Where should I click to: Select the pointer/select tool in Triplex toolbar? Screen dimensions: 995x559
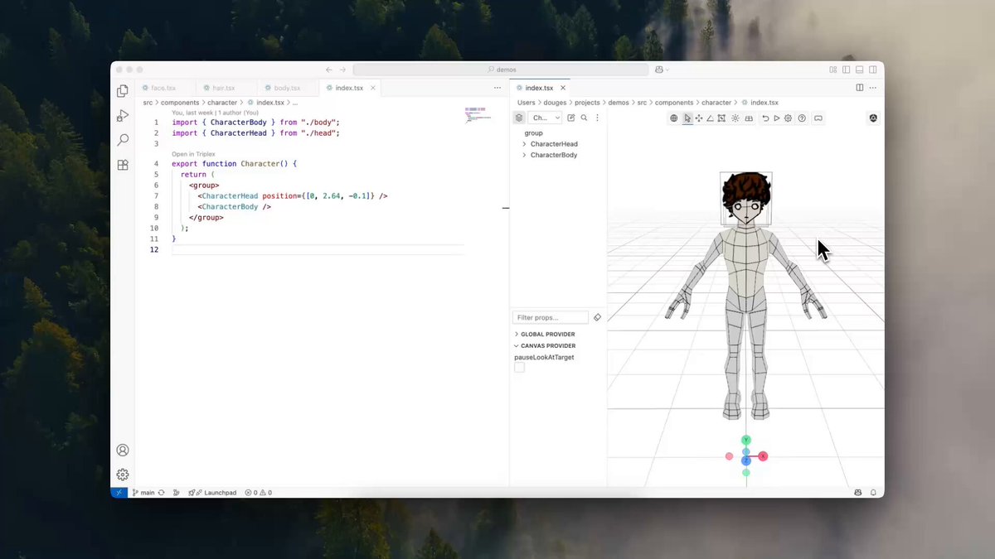point(687,118)
